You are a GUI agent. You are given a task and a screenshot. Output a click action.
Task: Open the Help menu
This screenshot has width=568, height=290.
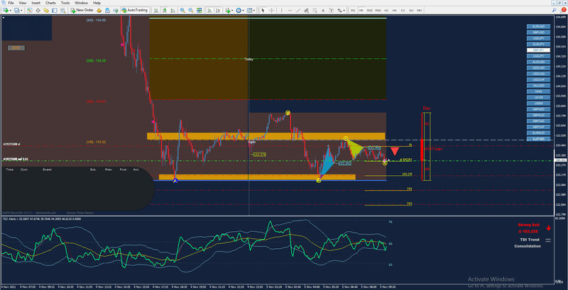click(97, 3)
